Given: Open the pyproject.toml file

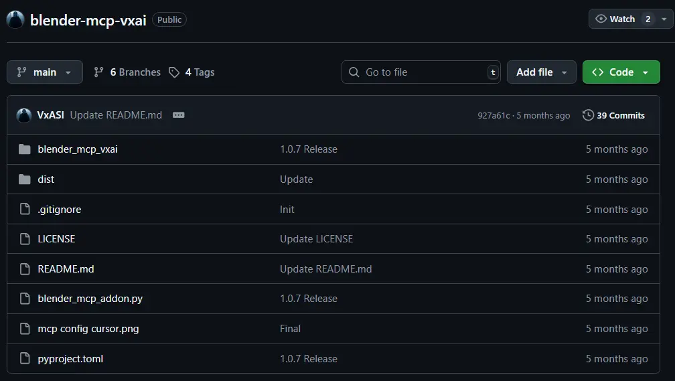Looking at the screenshot, I should [70, 359].
